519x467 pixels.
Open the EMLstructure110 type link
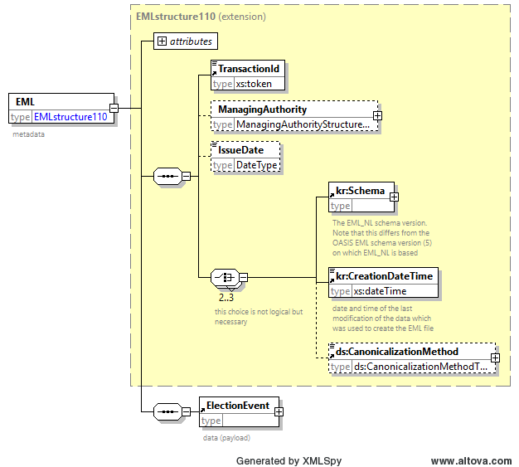tap(70, 117)
